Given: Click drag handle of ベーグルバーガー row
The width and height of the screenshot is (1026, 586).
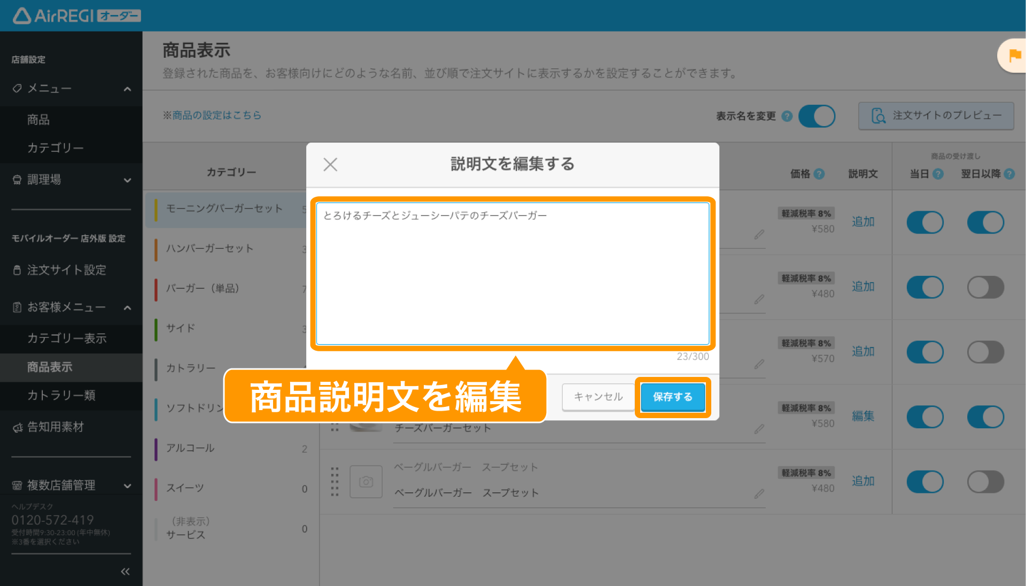Looking at the screenshot, I should (335, 482).
